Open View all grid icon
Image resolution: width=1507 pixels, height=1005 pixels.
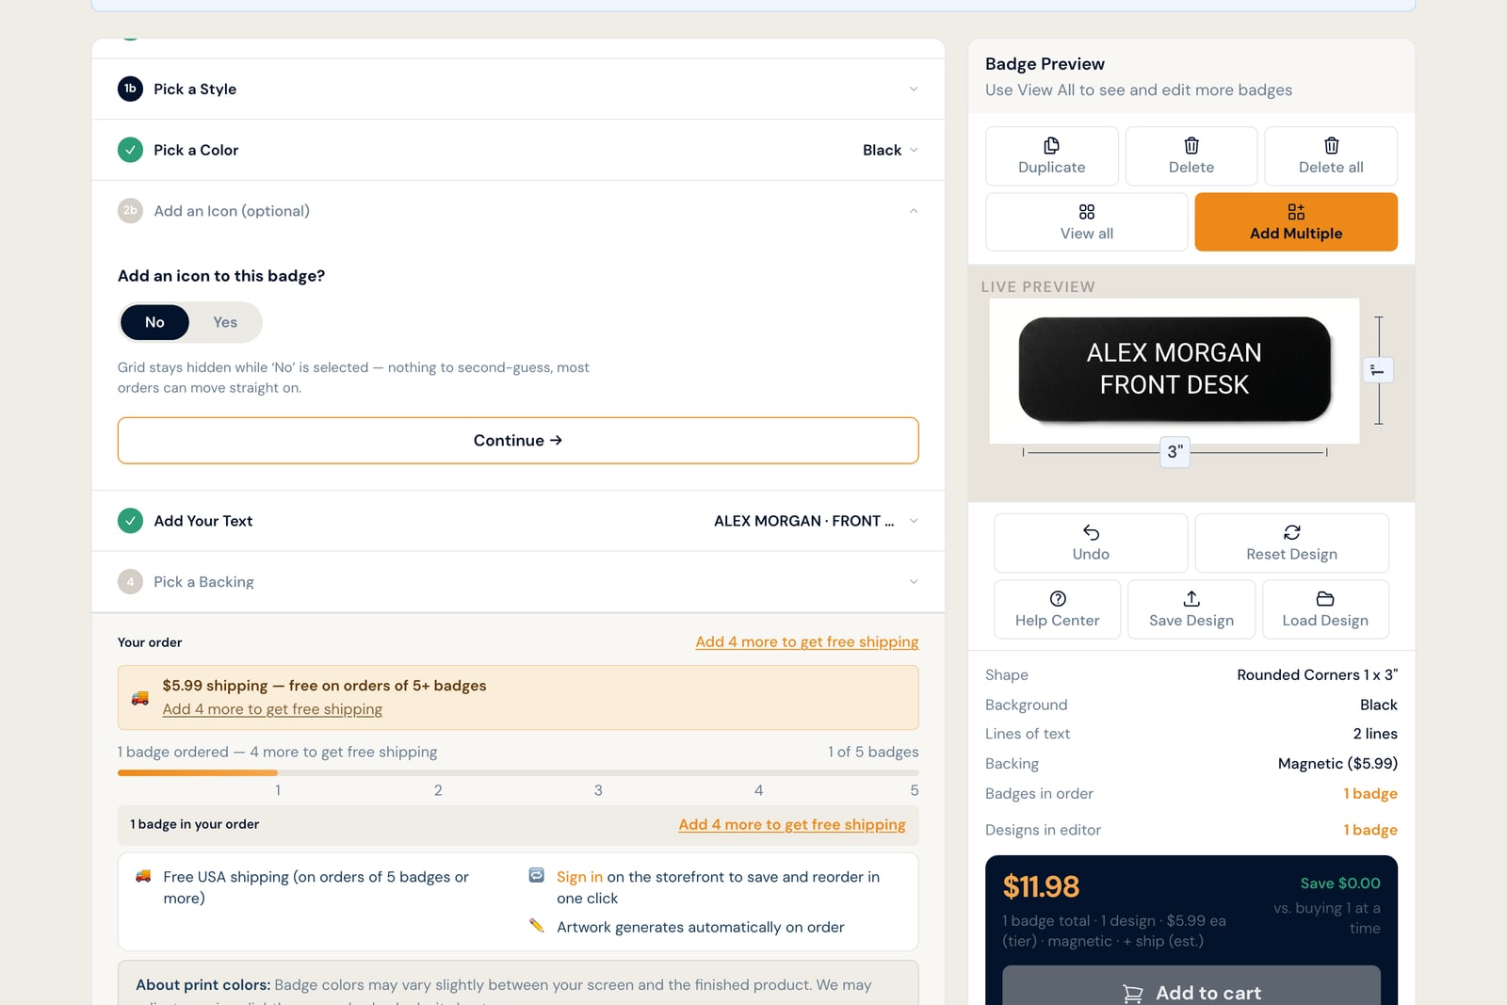[1087, 212]
